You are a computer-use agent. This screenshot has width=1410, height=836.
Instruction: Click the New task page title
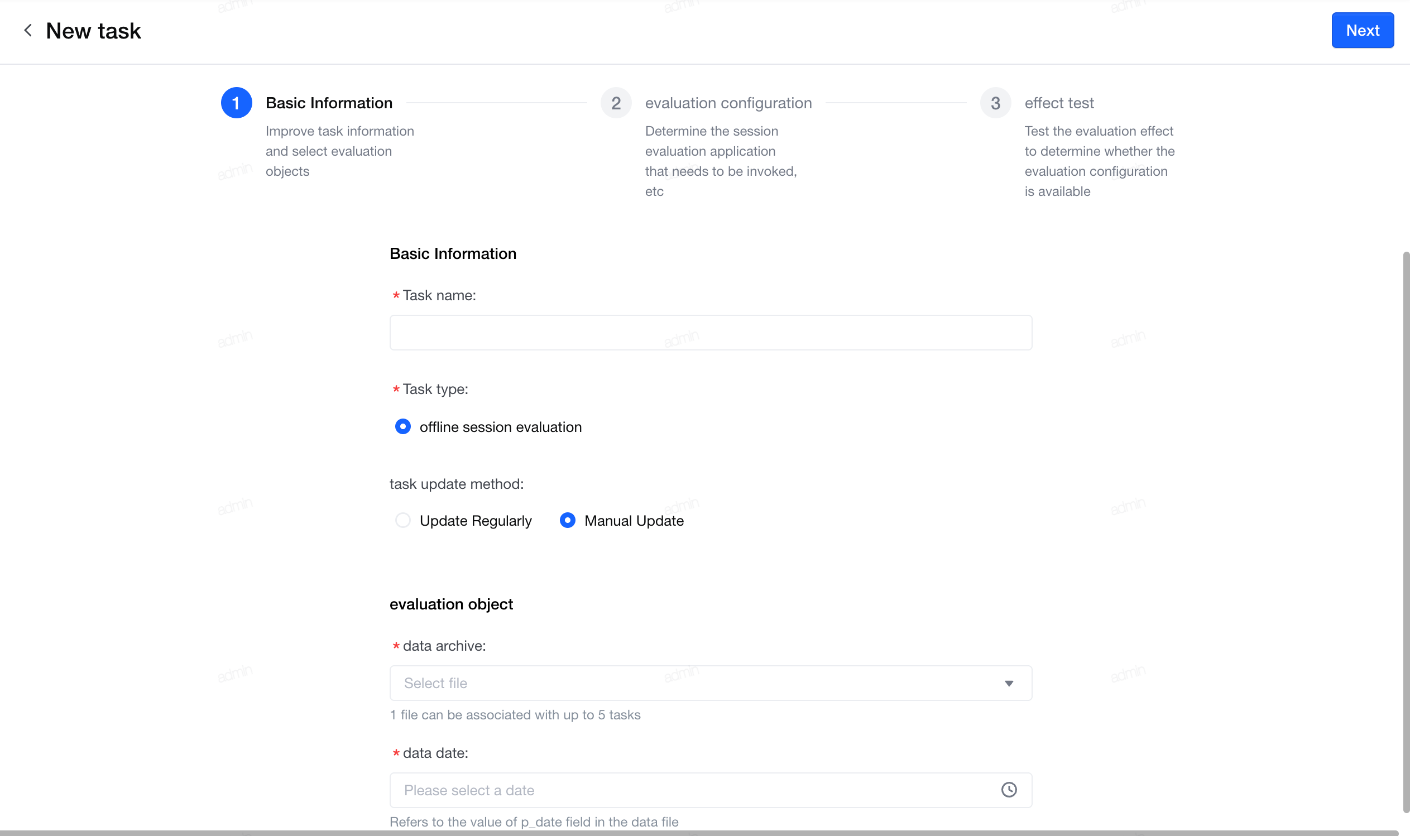coord(93,31)
